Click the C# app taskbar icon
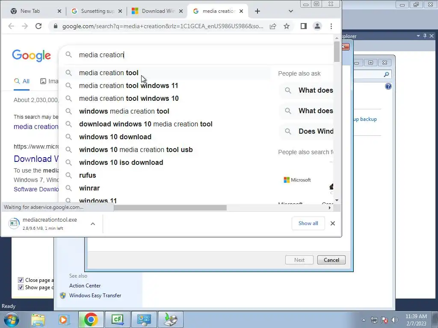 click(117, 319)
